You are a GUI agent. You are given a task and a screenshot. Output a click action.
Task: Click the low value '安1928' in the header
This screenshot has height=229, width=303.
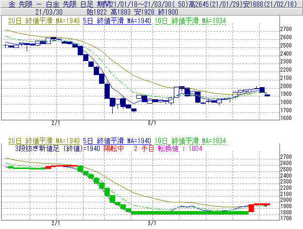point(144,12)
